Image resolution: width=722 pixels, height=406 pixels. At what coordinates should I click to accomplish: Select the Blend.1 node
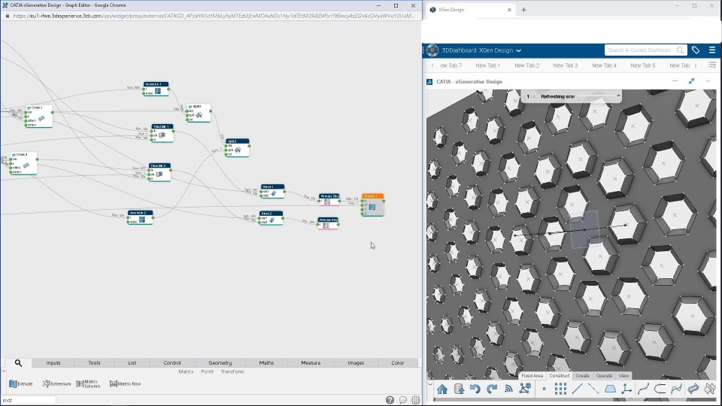(x=272, y=191)
